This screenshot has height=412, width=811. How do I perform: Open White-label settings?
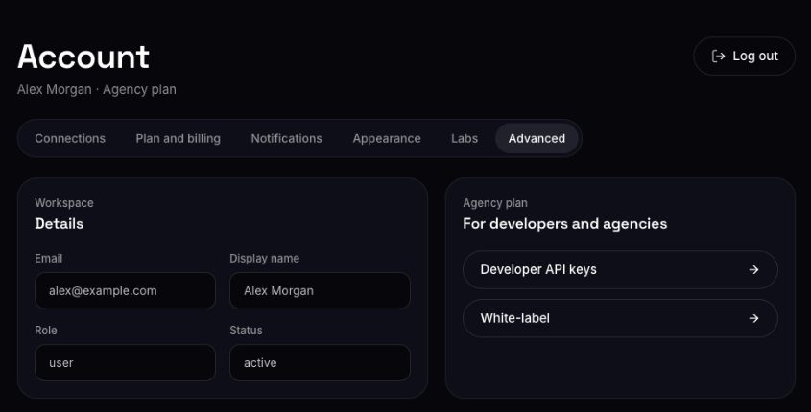coord(620,318)
